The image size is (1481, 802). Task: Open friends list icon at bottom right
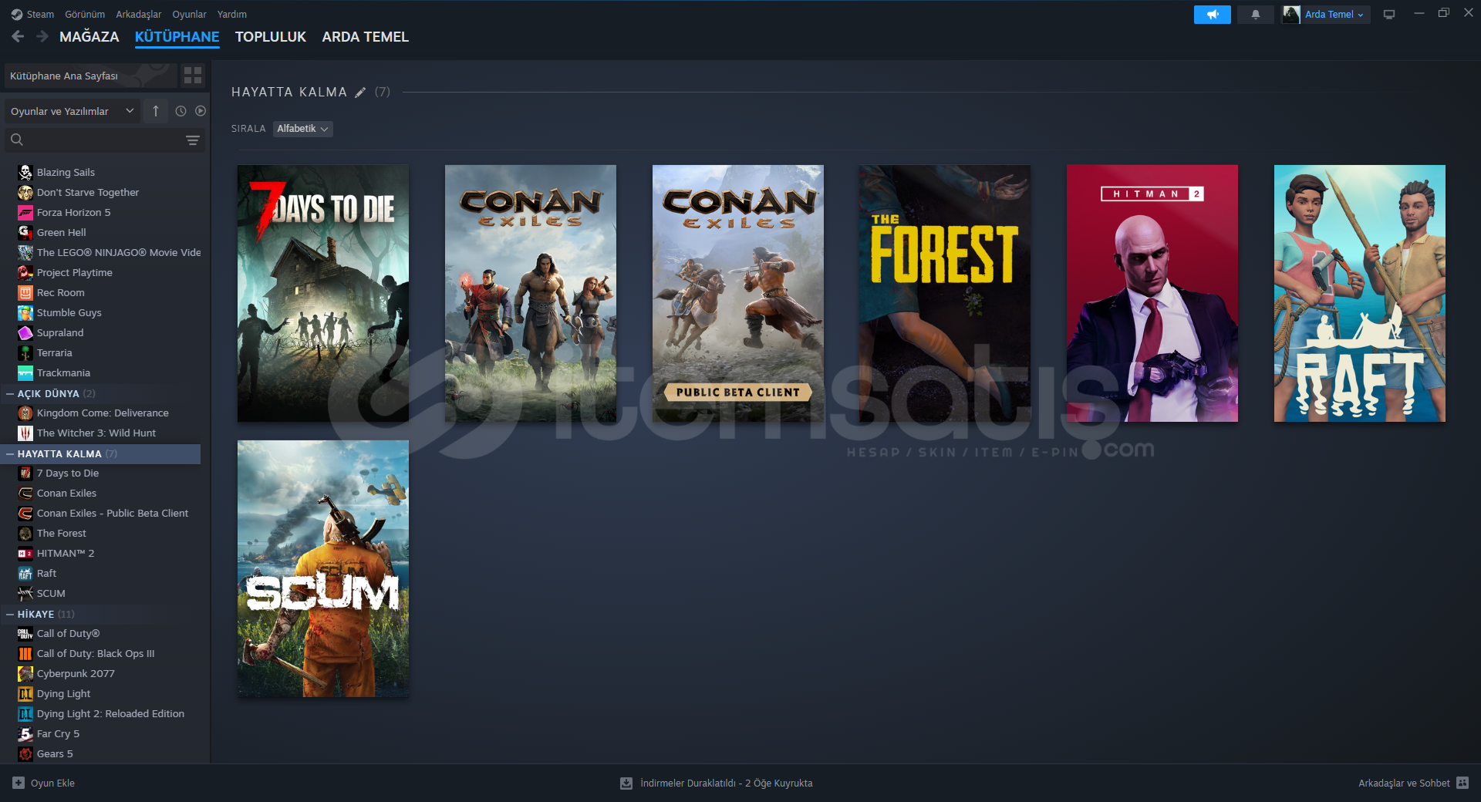(x=1462, y=783)
